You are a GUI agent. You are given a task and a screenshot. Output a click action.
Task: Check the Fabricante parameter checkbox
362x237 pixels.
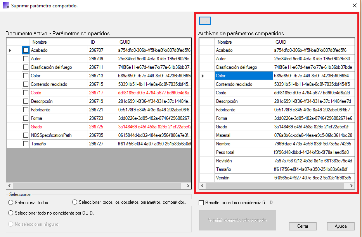point(26,110)
